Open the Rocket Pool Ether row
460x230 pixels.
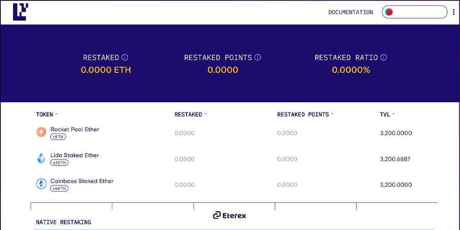coord(75,130)
